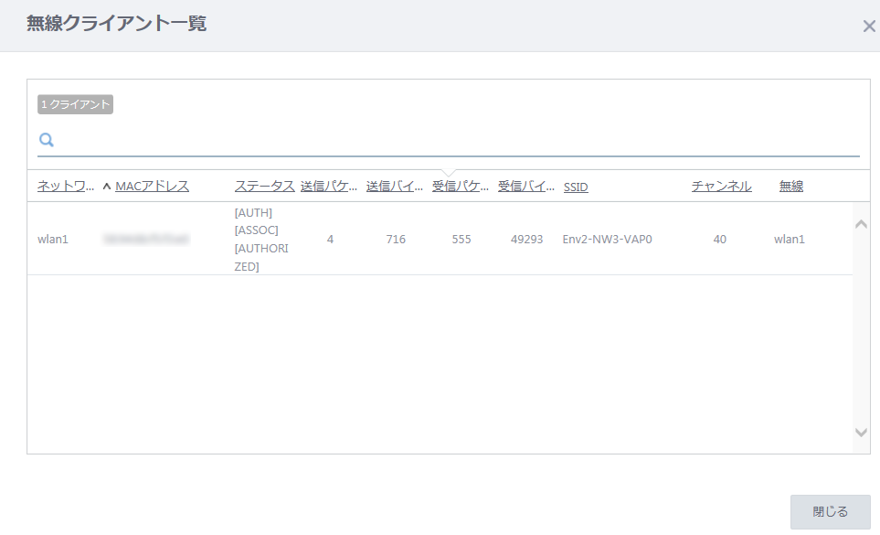Select channel value 40
The height and width of the screenshot is (535, 880).
coord(720,240)
